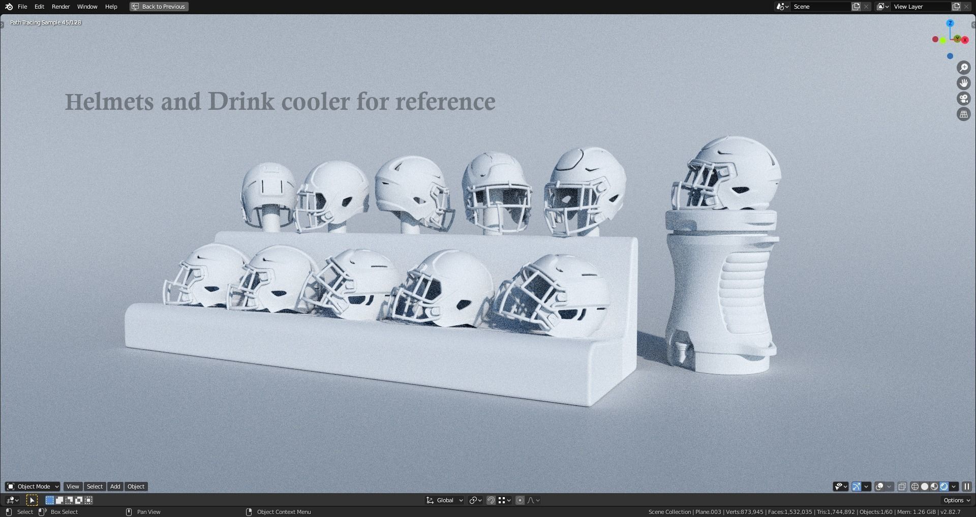Screen dimensions: 976x517
Task: Create a new scene with copy icon
Action: click(856, 7)
